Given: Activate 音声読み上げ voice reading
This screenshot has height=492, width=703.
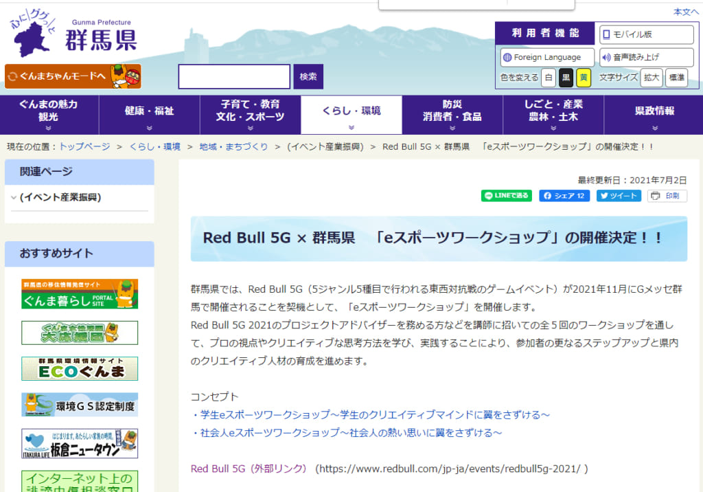Looking at the screenshot, I should (647, 57).
